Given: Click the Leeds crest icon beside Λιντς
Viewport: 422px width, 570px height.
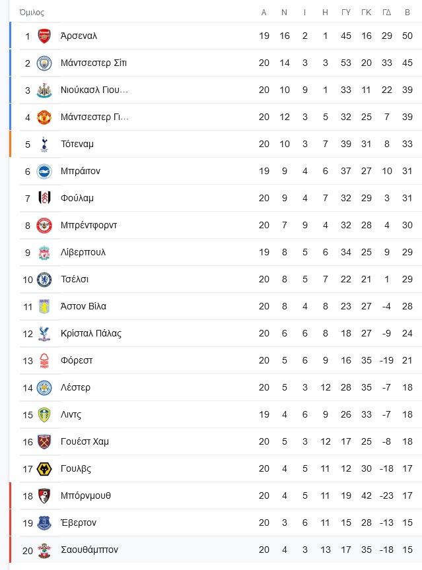Looking at the screenshot, I should pos(44,415).
